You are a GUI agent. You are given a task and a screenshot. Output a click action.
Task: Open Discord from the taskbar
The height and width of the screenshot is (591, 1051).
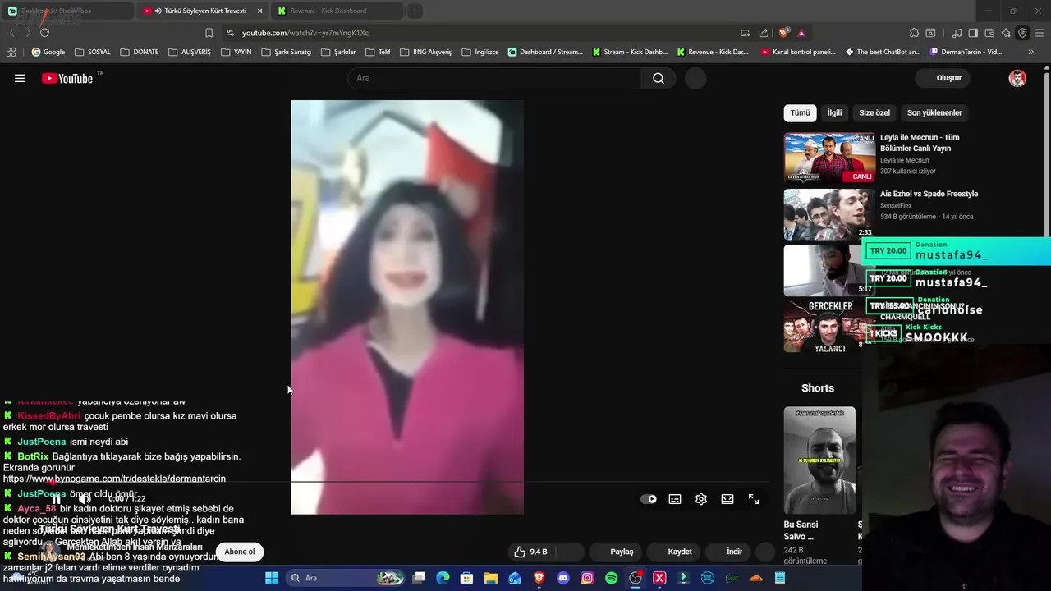562,578
